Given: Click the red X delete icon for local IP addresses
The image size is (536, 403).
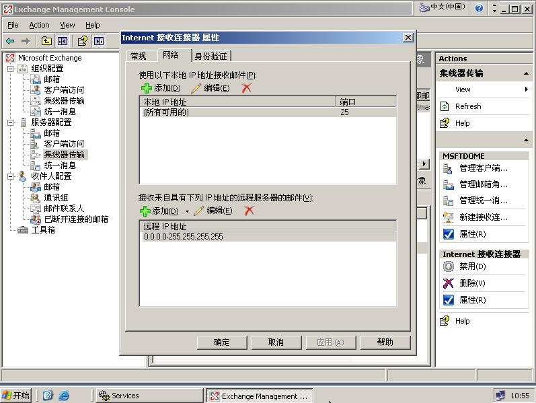Looking at the screenshot, I should coord(246,88).
